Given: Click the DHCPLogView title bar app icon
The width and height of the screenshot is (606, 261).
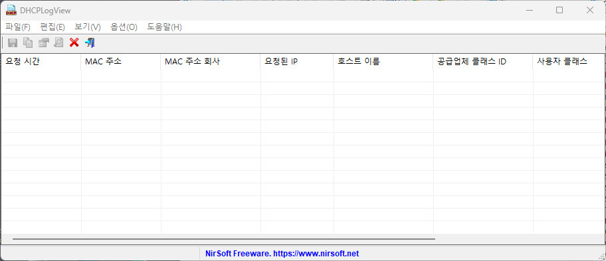Looking at the screenshot, I should click(x=11, y=11).
